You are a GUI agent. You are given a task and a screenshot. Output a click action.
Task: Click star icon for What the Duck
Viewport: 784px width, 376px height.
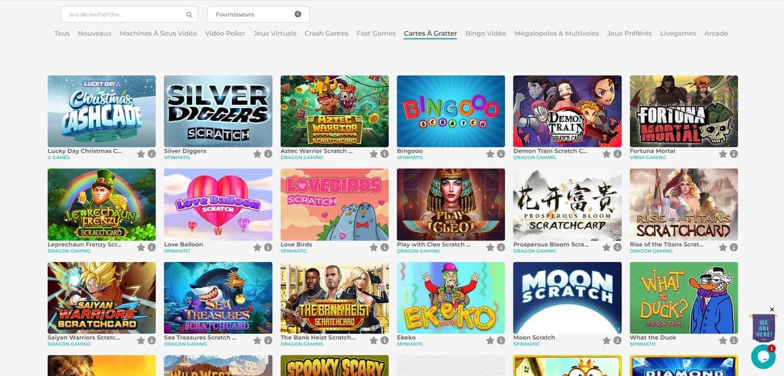[723, 341]
